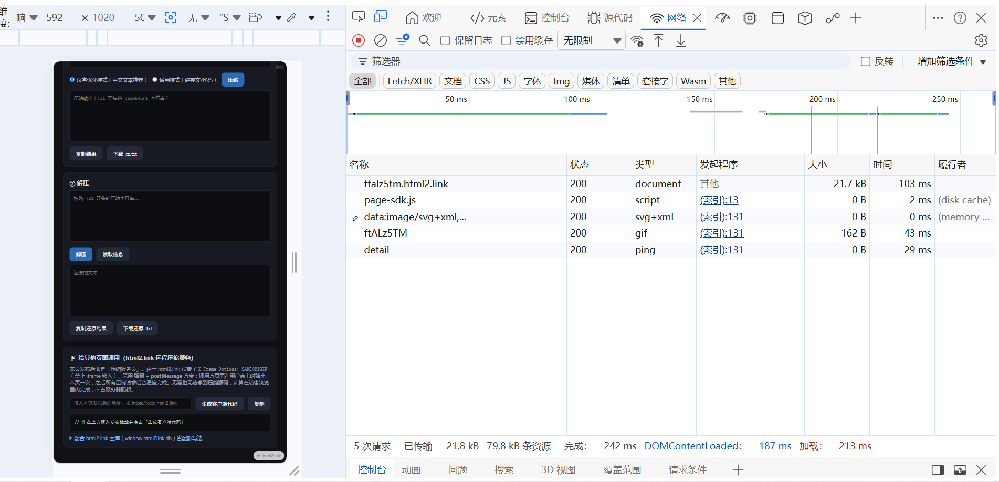Image resolution: width=999 pixels, height=482 pixels.
Task: Switch to the Elements (元素) tab
Action: click(x=488, y=18)
